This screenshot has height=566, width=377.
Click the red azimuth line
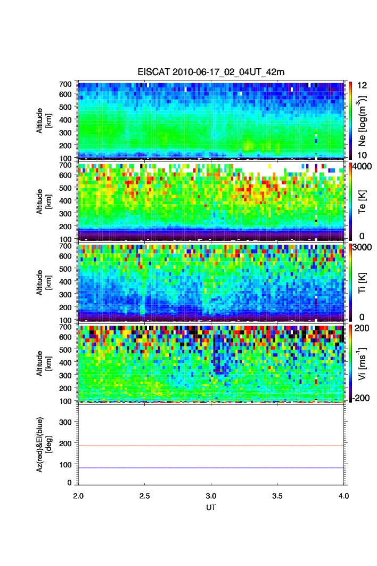click(211, 446)
